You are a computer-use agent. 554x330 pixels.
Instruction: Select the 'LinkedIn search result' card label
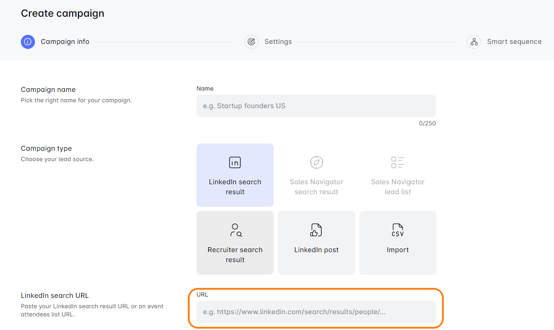235,187
